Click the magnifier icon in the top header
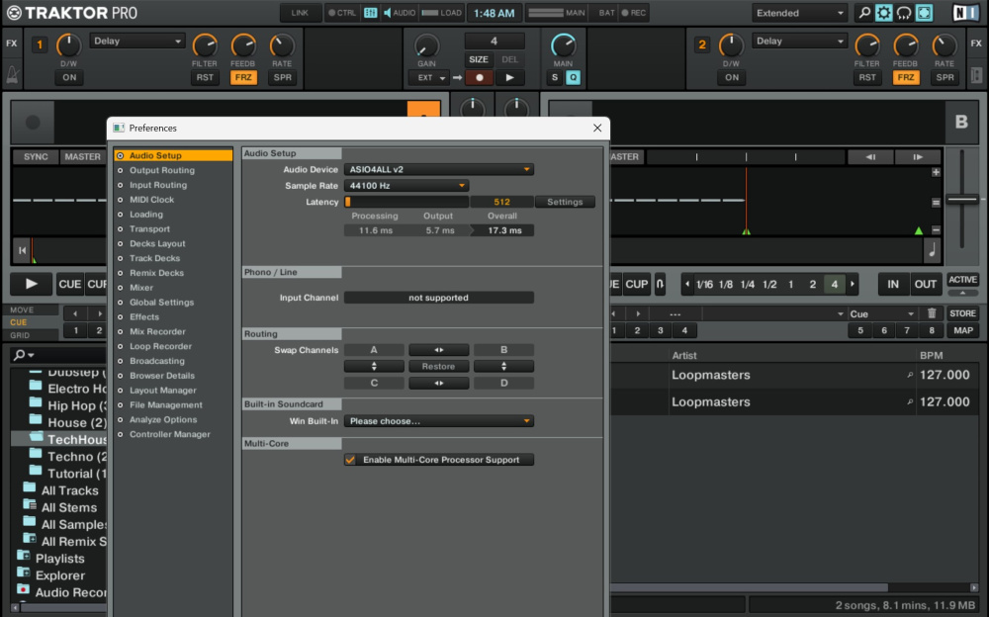This screenshot has height=617, width=989. 863,13
